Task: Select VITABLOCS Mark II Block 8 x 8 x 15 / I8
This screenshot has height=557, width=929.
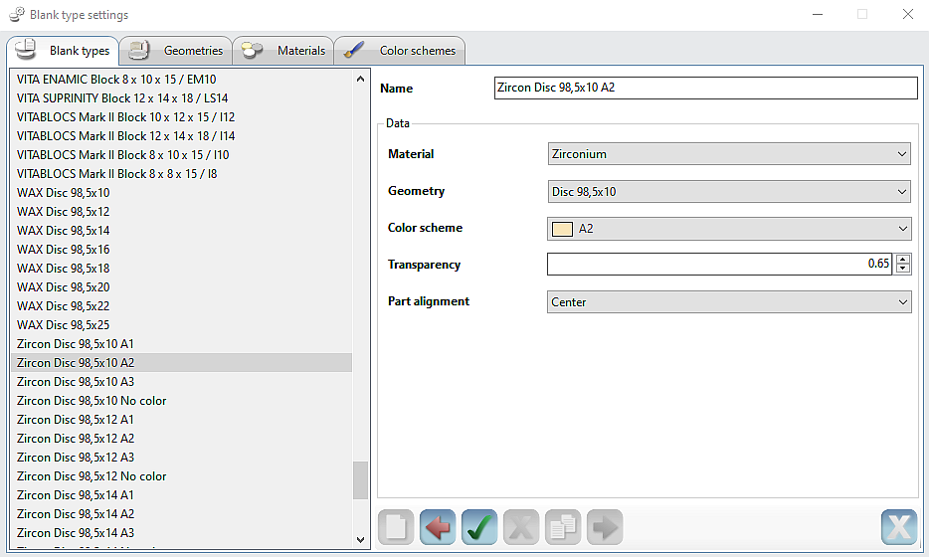Action: click(x=181, y=174)
